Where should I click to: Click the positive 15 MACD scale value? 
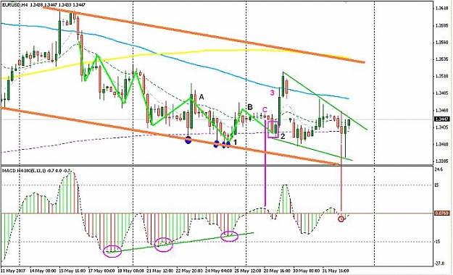(x=437, y=185)
